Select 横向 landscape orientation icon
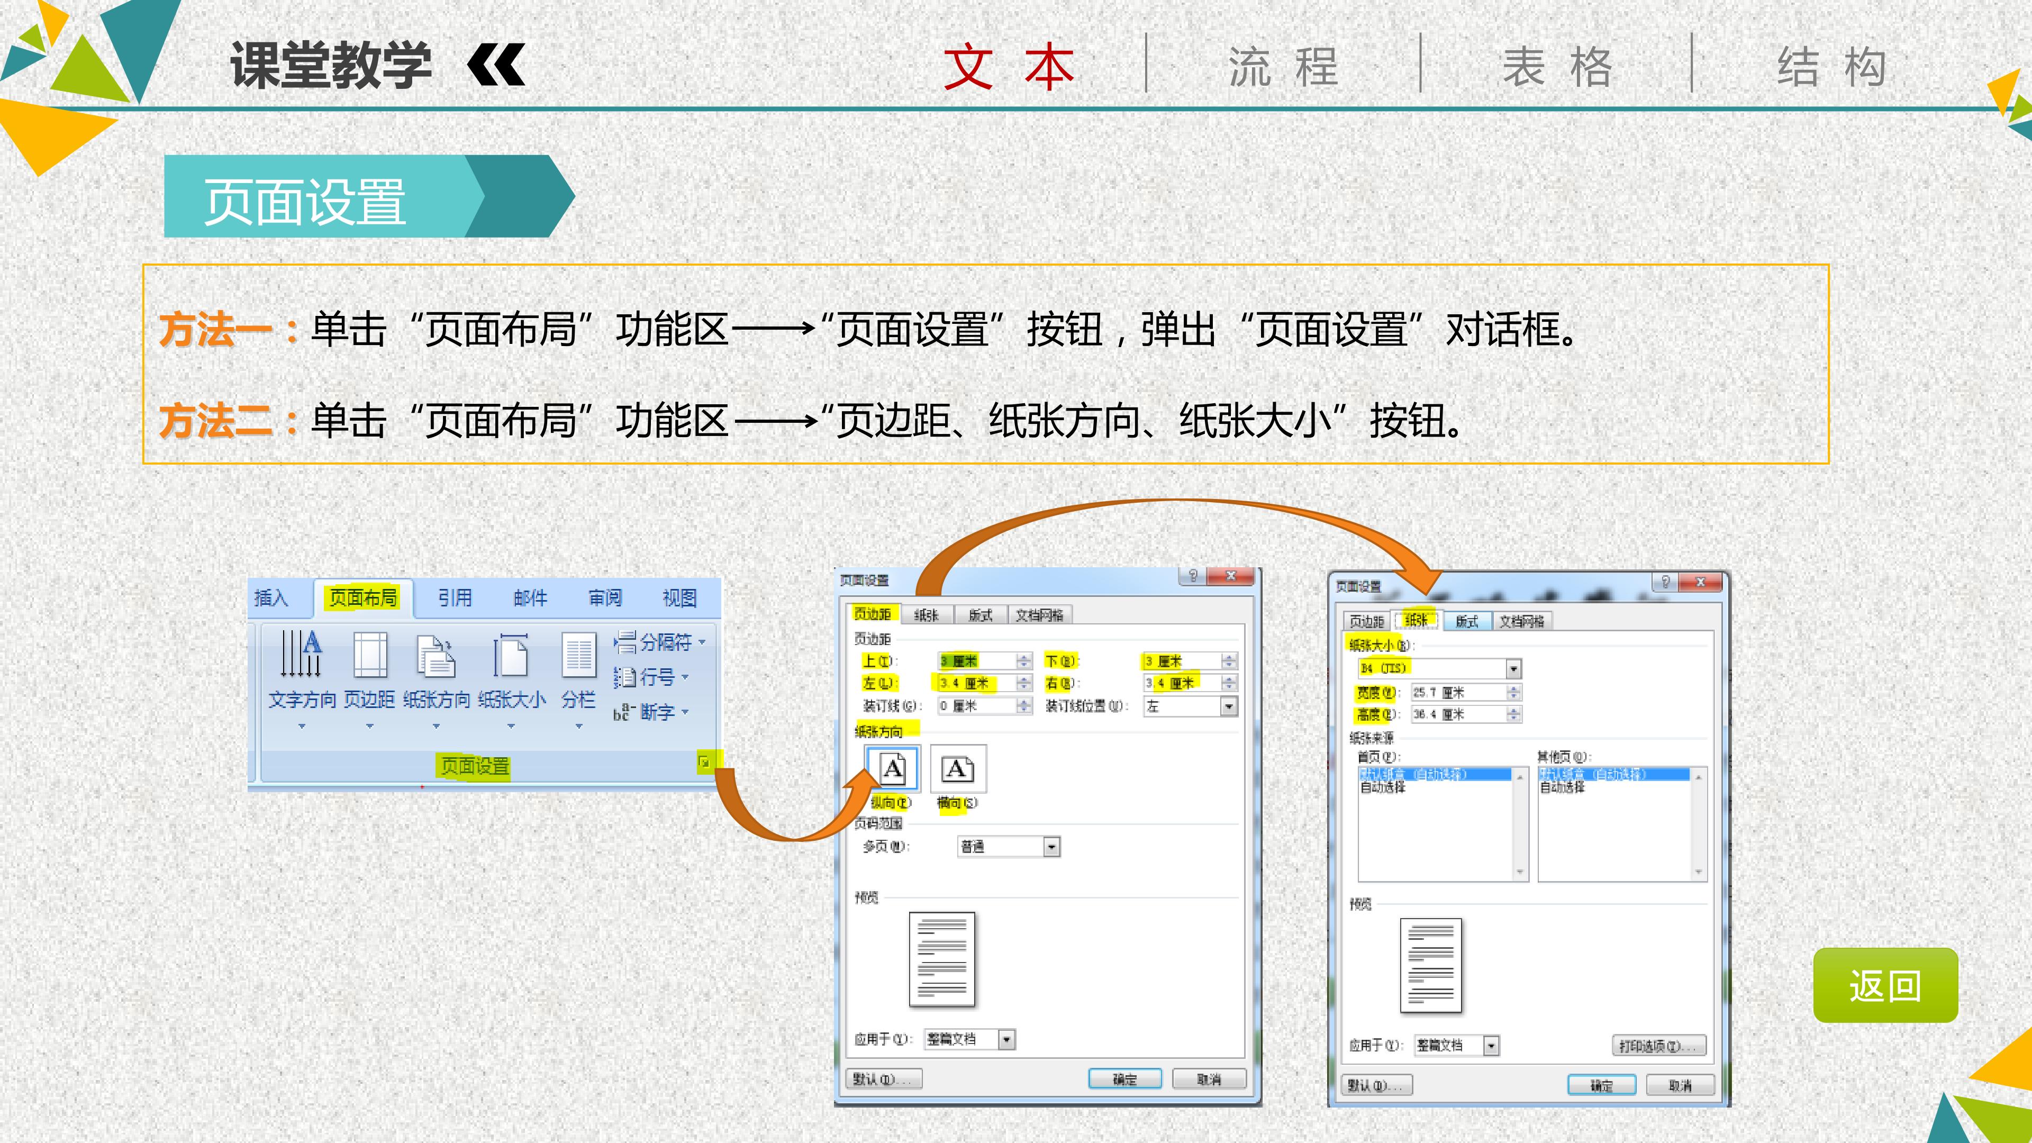Screen dimensions: 2032x1143 pyautogui.click(x=958, y=768)
